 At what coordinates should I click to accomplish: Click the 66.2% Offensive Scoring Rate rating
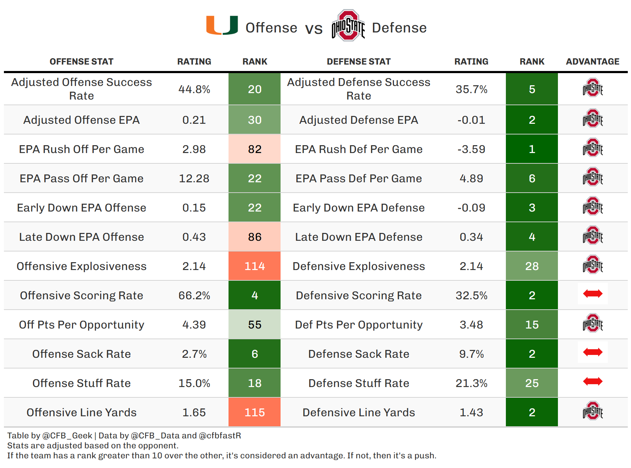(194, 295)
